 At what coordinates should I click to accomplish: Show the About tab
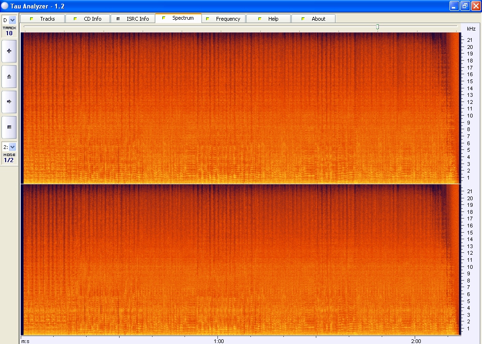coord(313,19)
